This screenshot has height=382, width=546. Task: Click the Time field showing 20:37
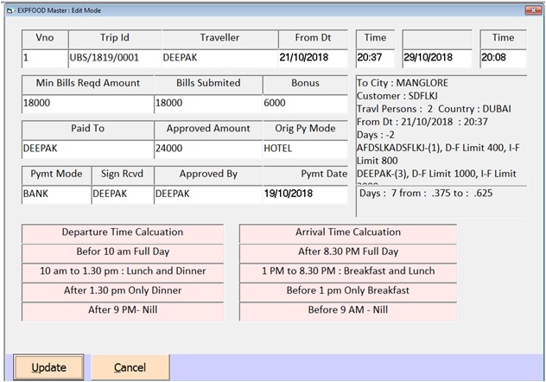coord(375,58)
